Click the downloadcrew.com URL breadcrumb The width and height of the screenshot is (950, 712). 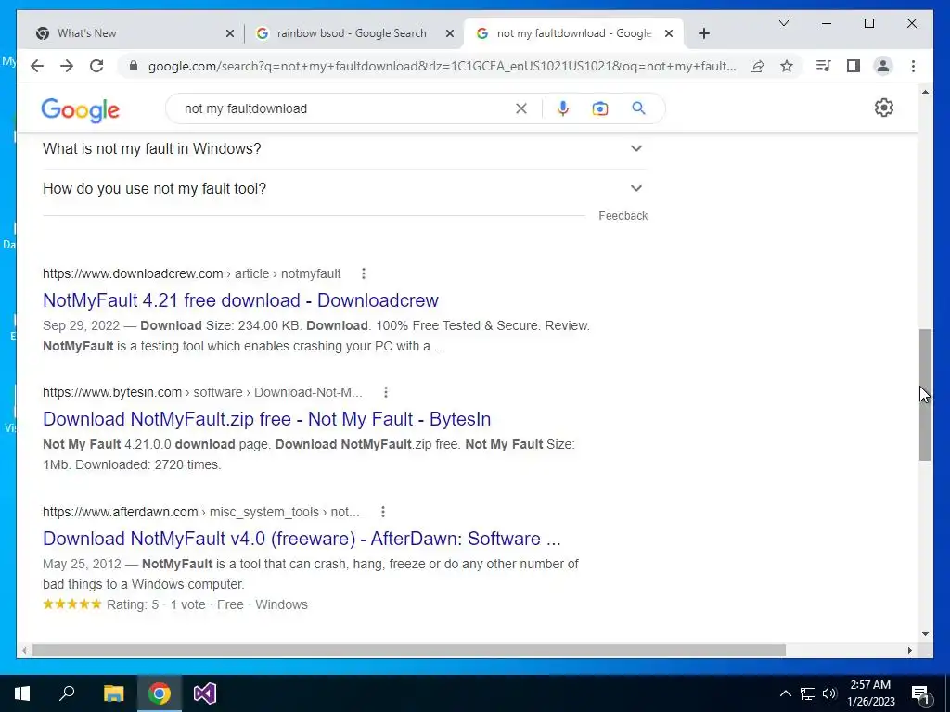191,273
